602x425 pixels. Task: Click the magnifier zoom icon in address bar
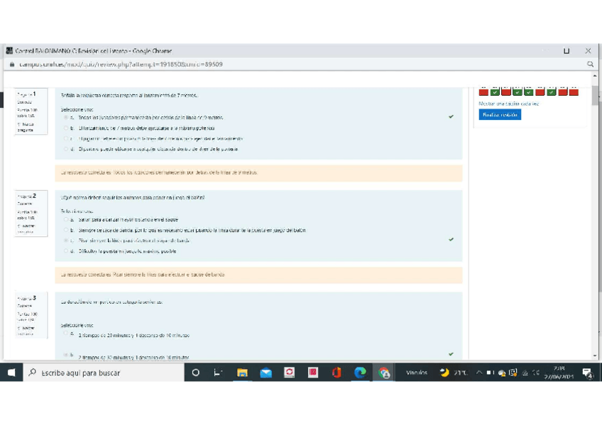(x=590, y=64)
